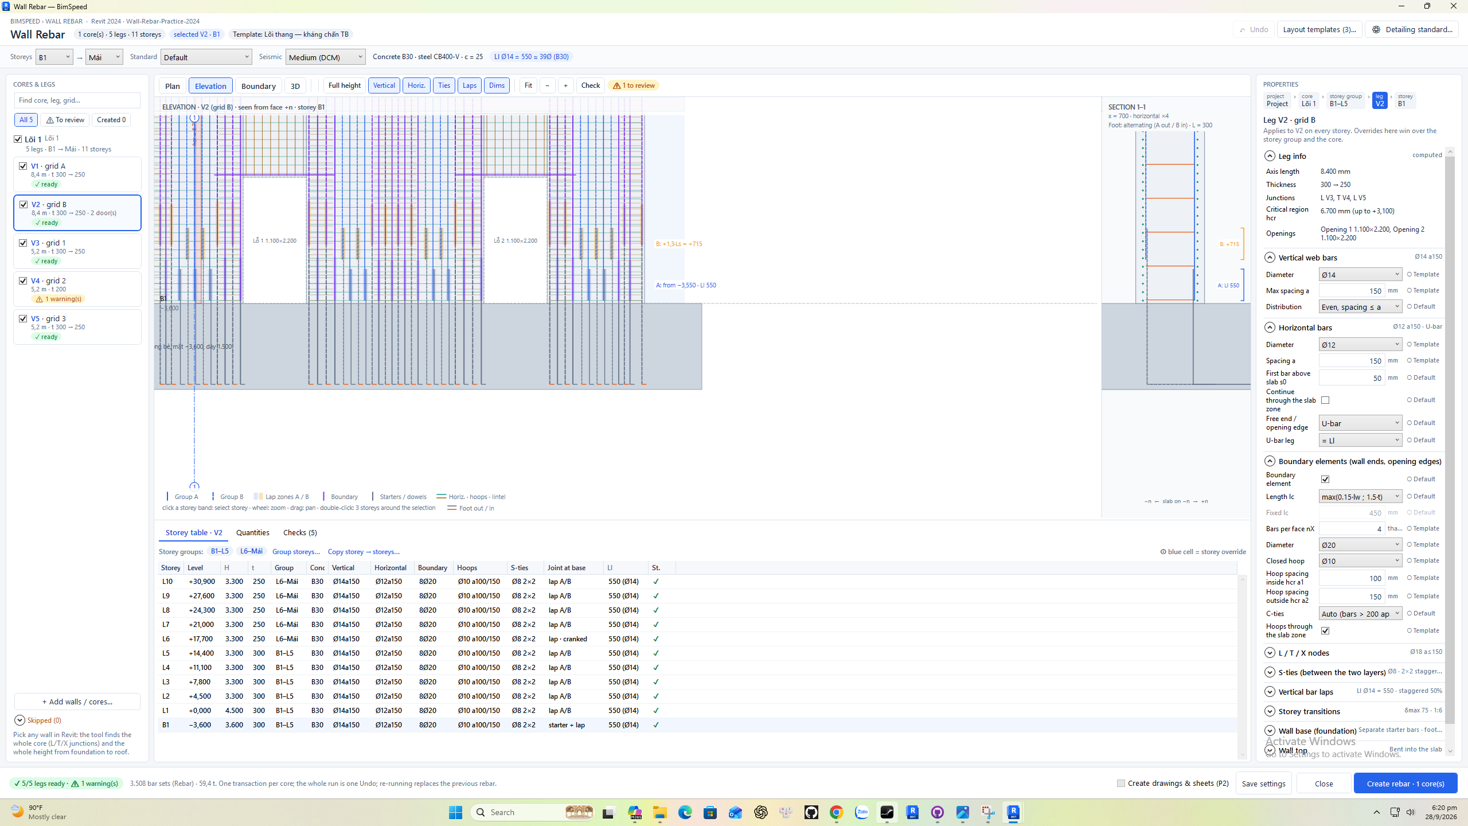
Task: Switch to the Boundary view tab
Action: tap(258, 85)
